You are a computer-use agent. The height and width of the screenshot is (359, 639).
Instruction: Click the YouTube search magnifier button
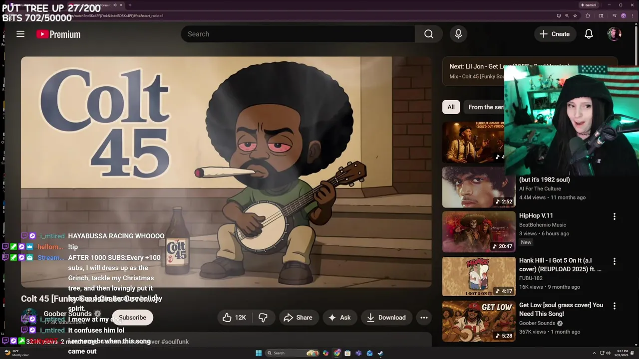click(428, 34)
